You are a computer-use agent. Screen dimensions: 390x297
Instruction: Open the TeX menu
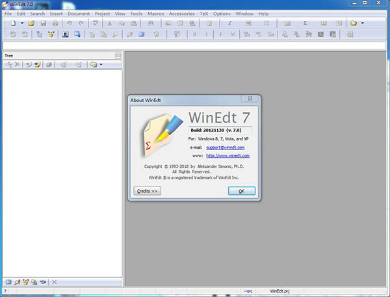pyautogui.click(x=204, y=14)
